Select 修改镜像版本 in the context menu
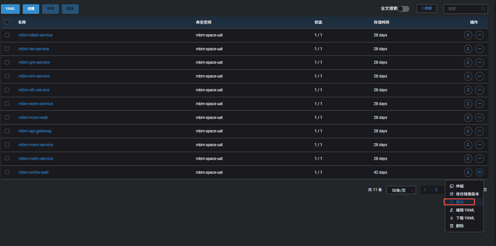496x246 pixels. point(464,194)
